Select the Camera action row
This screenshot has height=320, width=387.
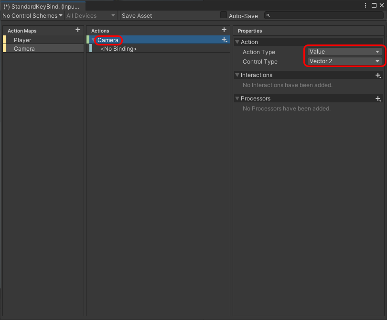pos(158,40)
